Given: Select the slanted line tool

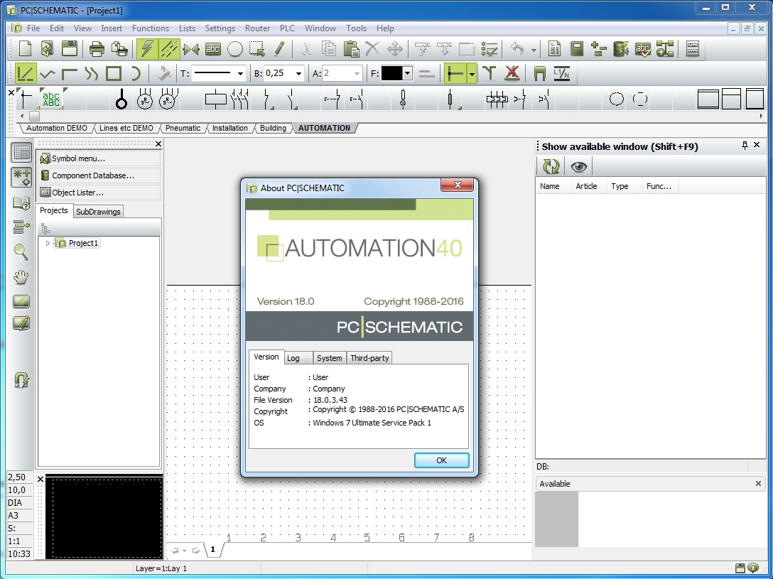Looking at the screenshot, I should (48, 73).
